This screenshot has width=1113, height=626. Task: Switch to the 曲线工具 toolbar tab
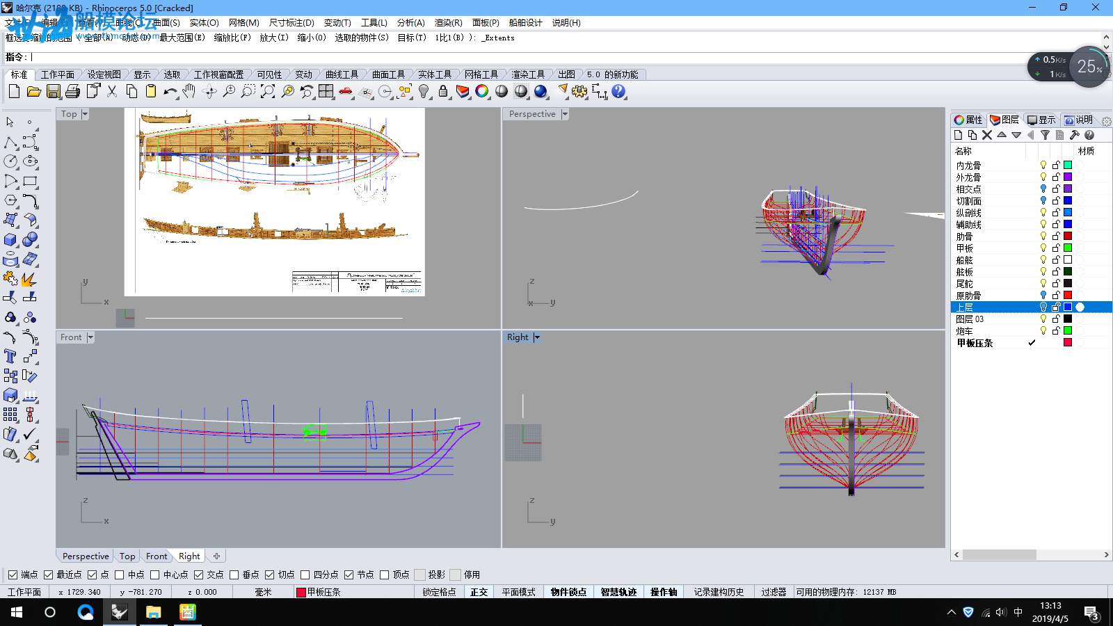[342, 74]
